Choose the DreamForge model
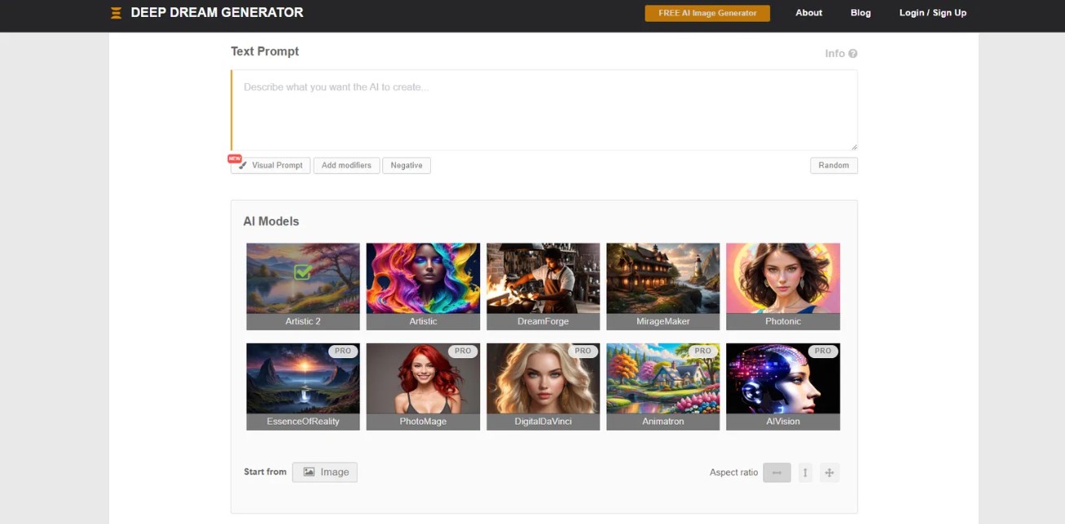The image size is (1065, 524). pos(543,278)
